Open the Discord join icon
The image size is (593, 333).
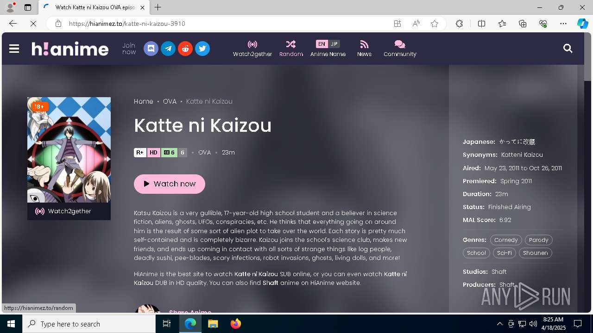click(151, 49)
